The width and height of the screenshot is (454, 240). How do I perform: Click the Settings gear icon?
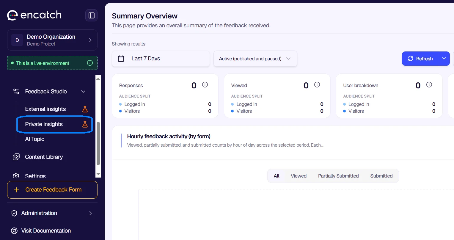(x=16, y=175)
